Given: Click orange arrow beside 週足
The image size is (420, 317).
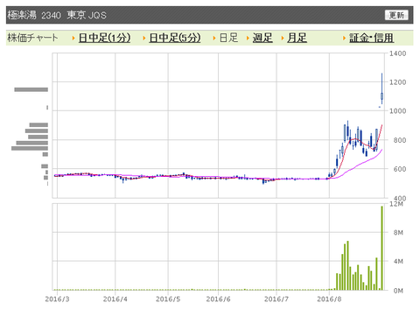Looking at the screenshot, I should point(248,39).
